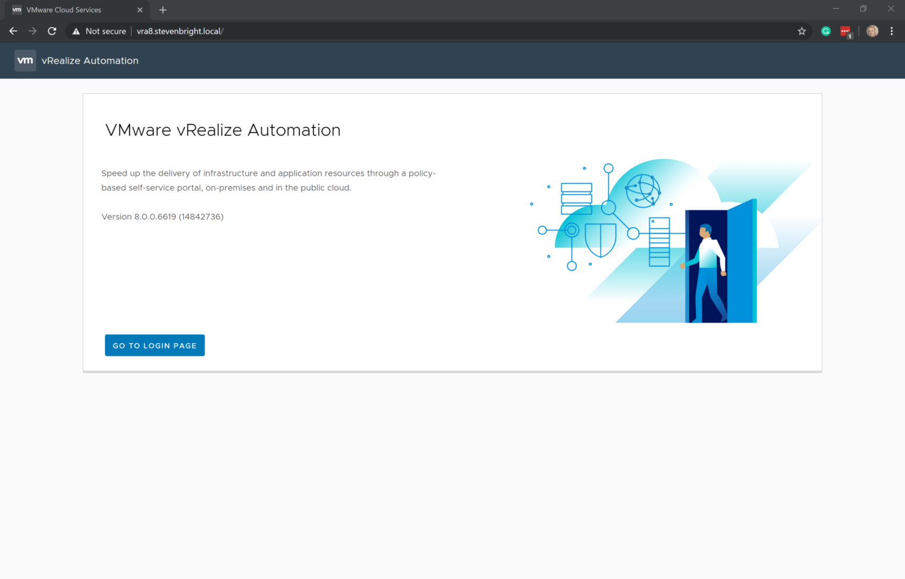Open the red extension icon with badge
The image size is (905, 579).
(845, 31)
